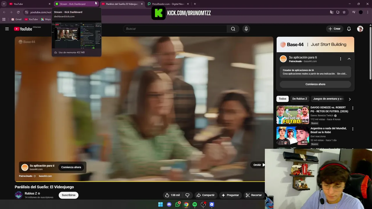The width and height of the screenshot is (372, 209).
Task: Select the De Rubius Z filter chip
Action: point(300,99)
